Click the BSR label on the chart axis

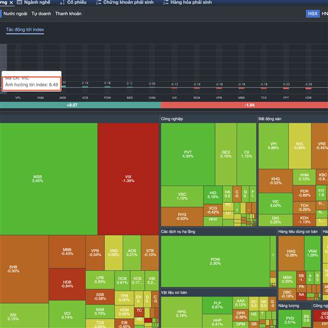pos(130,98)
